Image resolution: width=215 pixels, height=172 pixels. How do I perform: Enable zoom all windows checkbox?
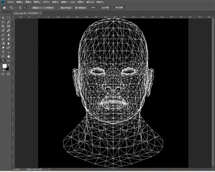59,8
